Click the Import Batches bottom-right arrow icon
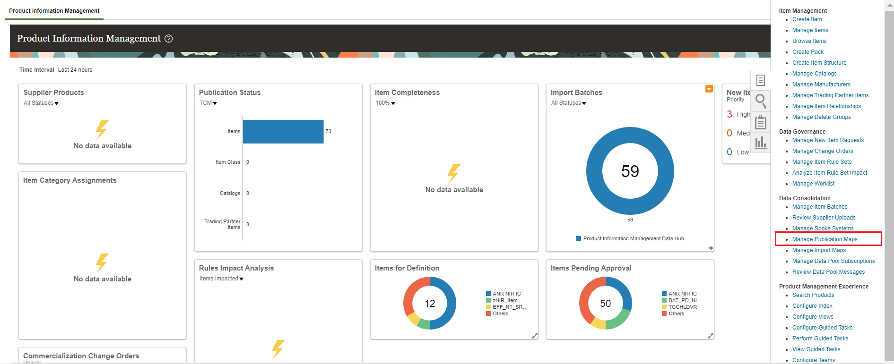Viewport: 894px width, 364px height. [711, 248]
